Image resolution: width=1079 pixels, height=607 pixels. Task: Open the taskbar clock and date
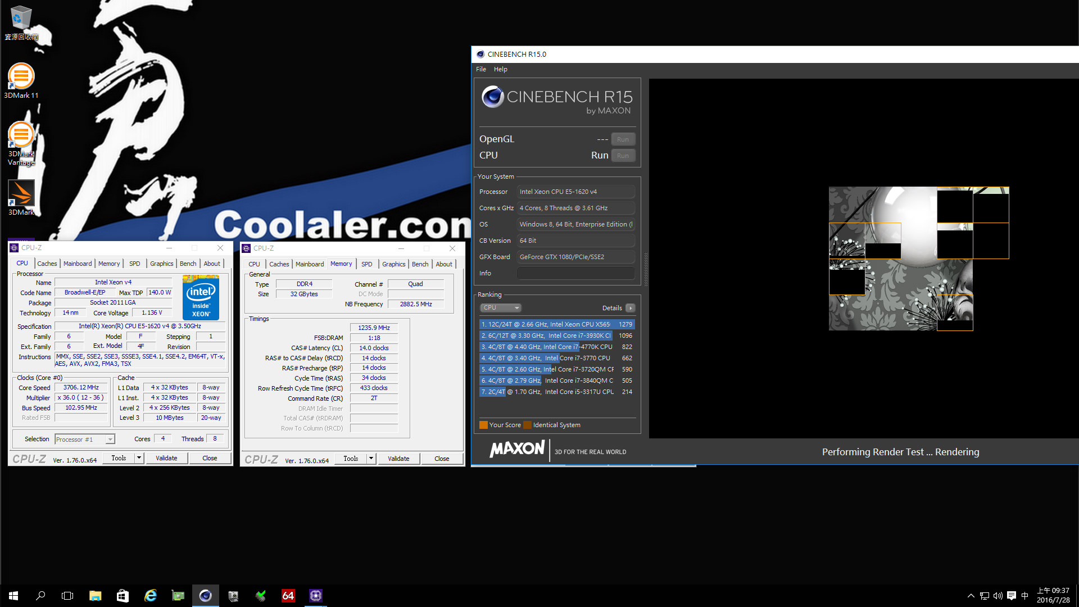(1053, 596)
